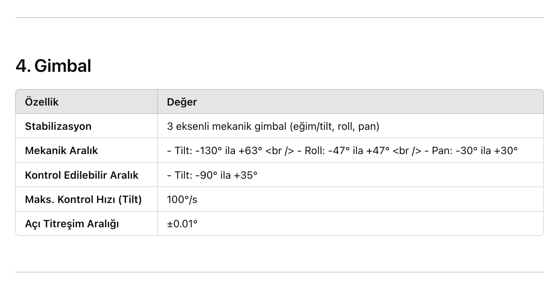Select the "Değer" column header
558x292 pixels.
tap(182, 102)
